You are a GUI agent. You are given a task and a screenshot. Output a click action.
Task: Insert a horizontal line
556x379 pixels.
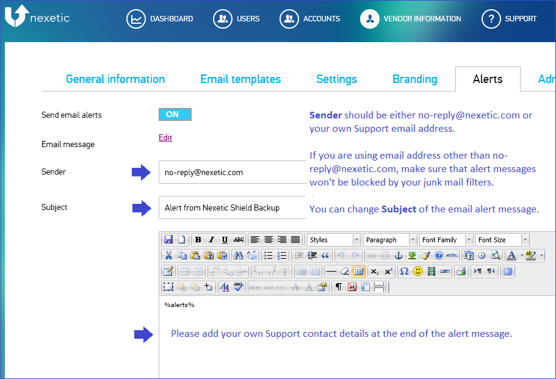331,272
